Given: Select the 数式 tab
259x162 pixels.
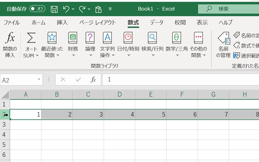Looking at the screenshot, I should coord(133,23).
